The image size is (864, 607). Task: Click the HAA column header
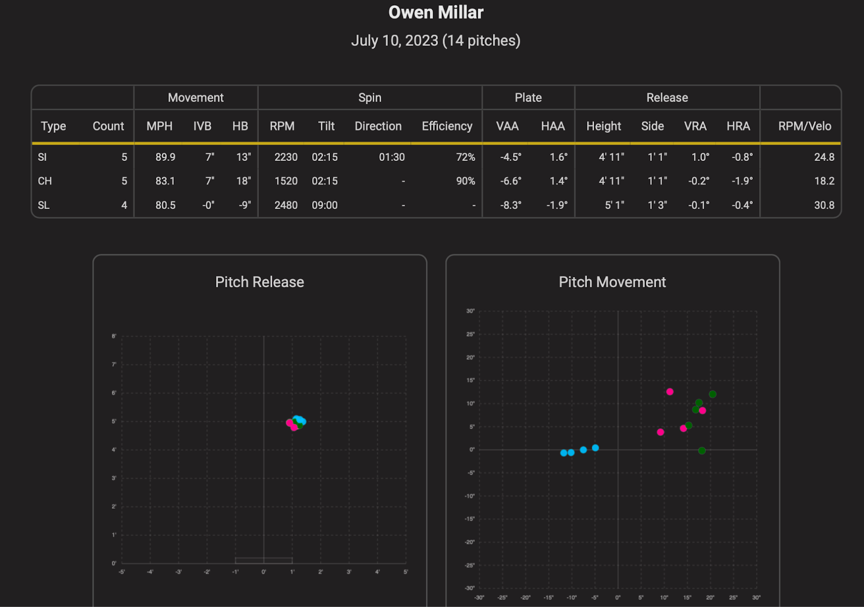coord(553,126)
